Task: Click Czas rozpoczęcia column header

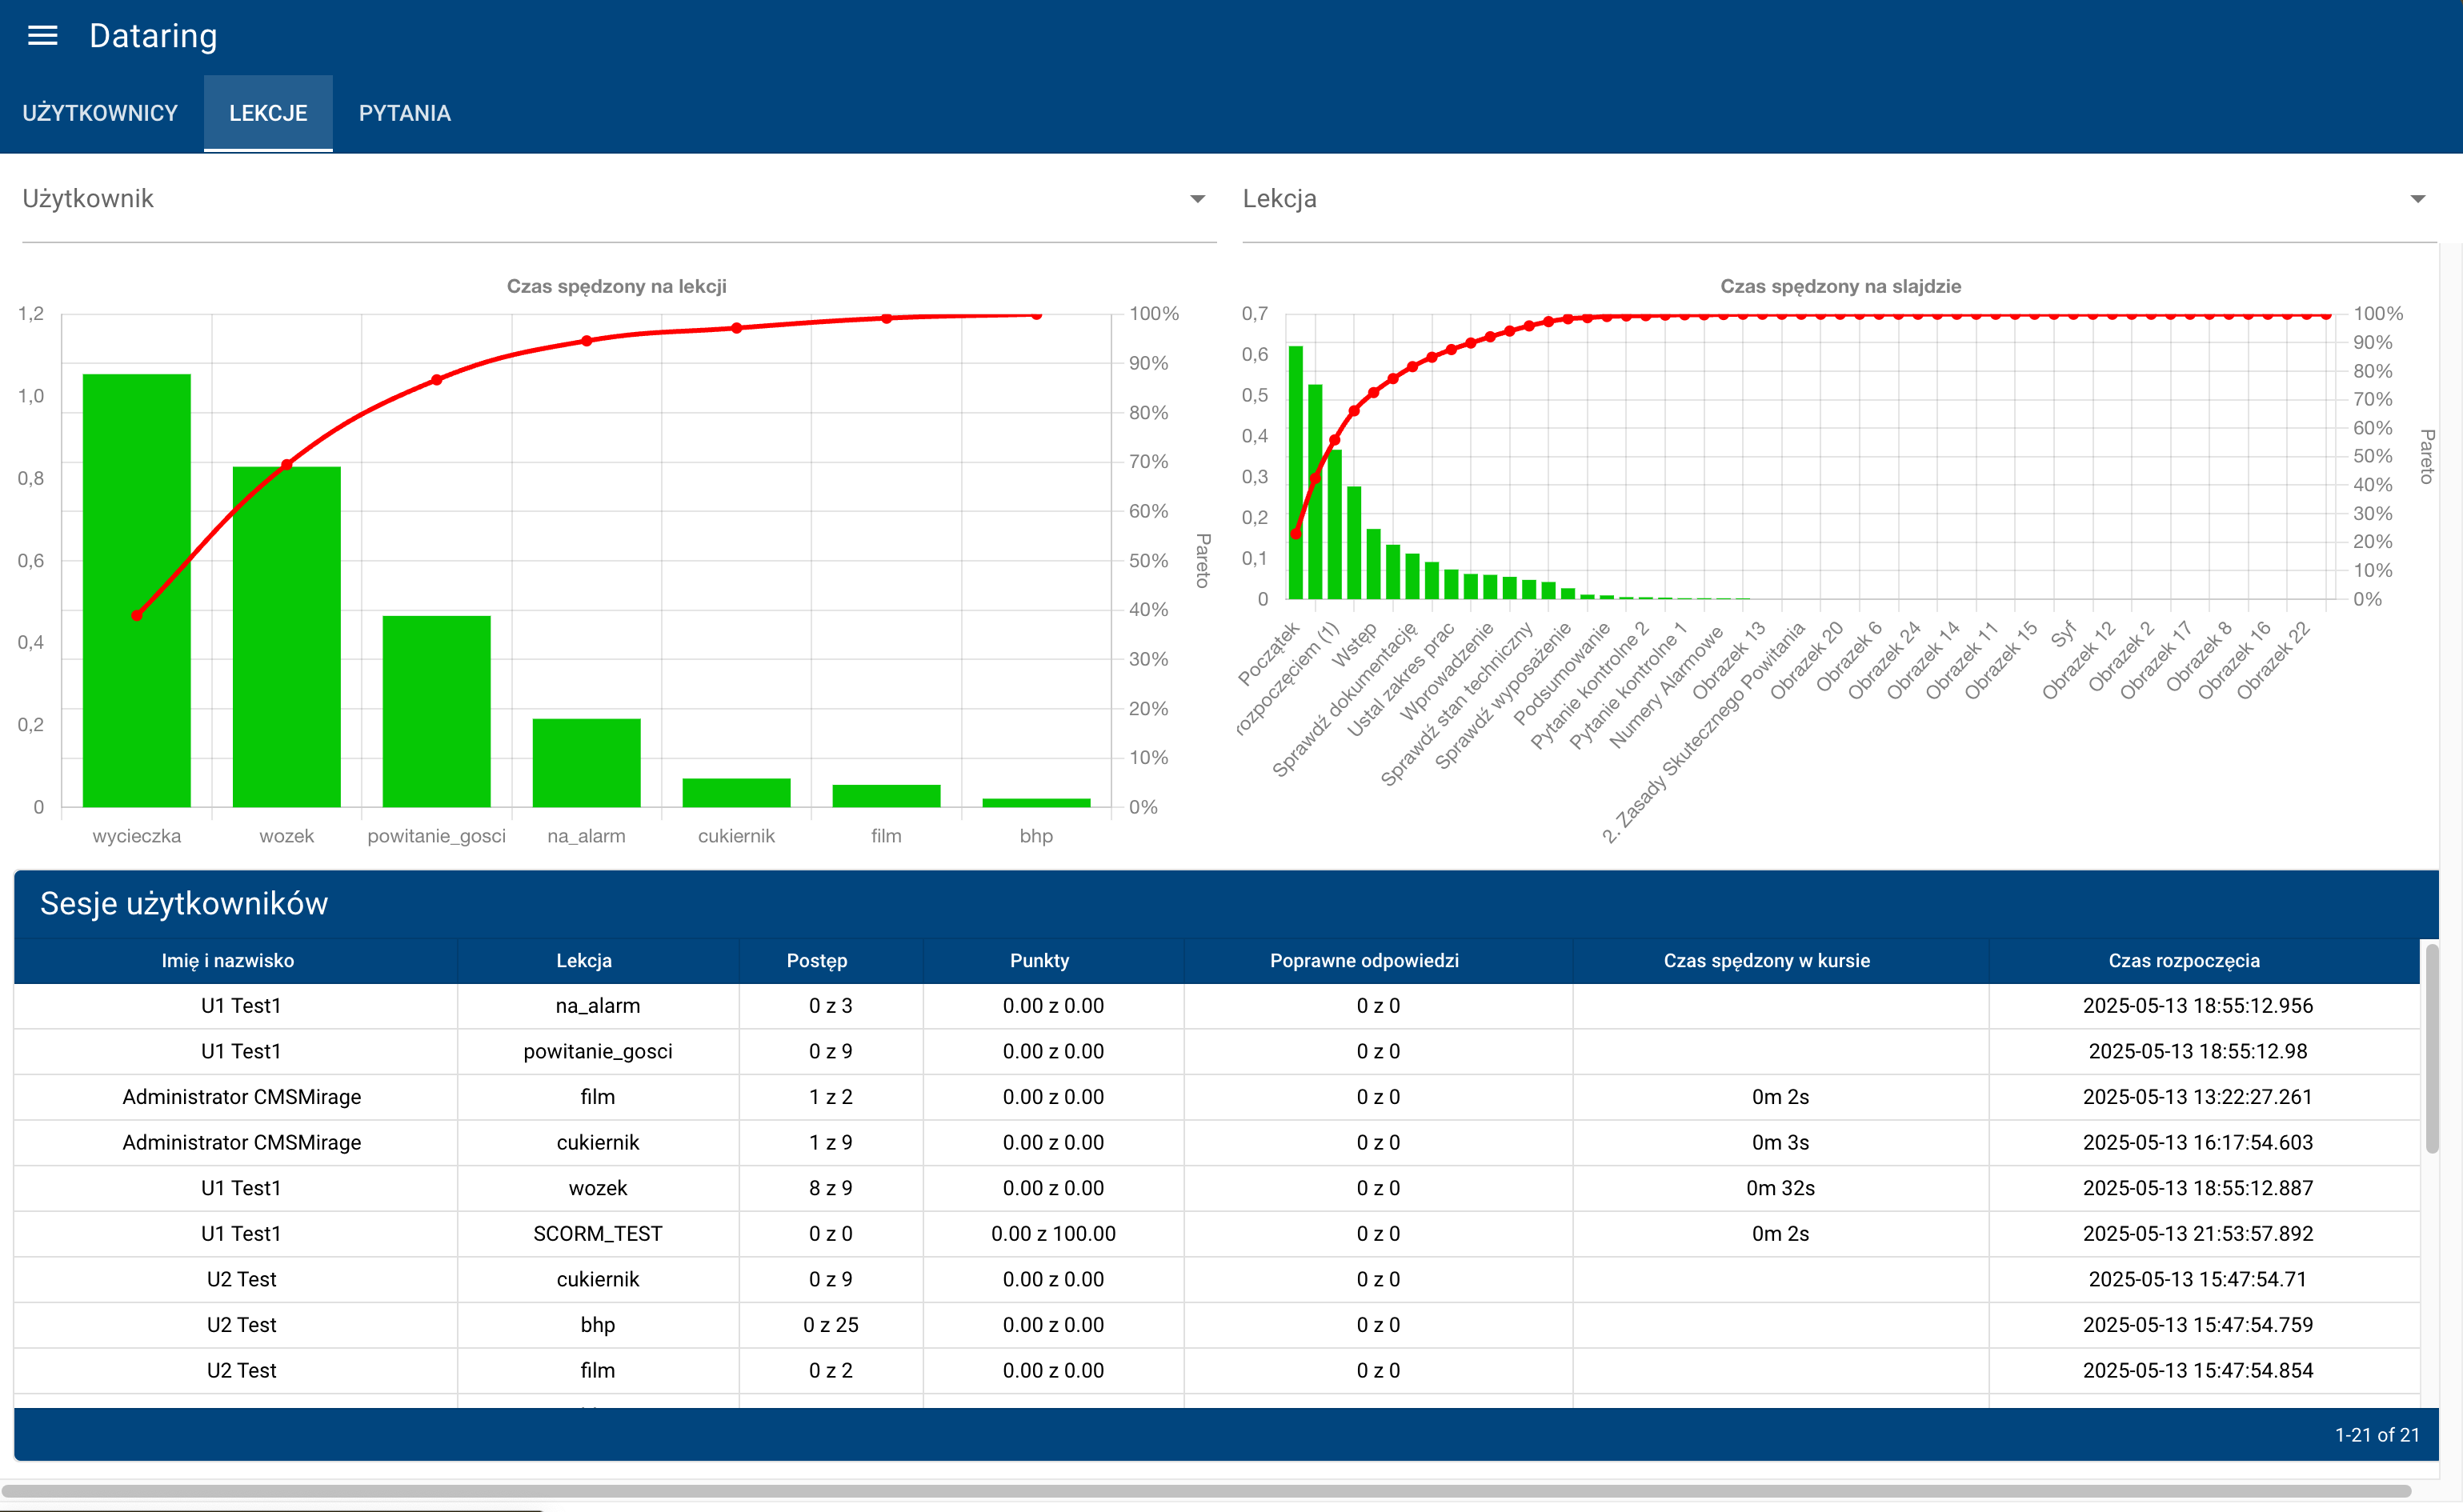Action: click(x=2183, y=960)
